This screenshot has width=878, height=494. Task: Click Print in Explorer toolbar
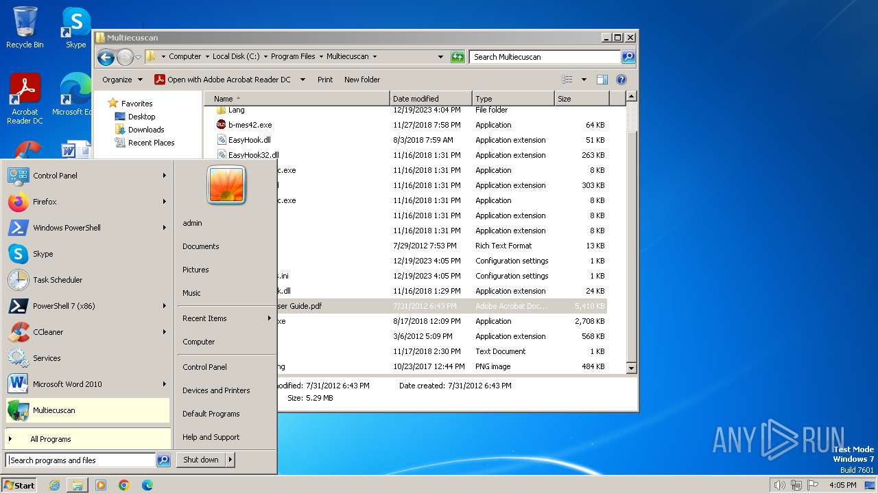point(325,80)
